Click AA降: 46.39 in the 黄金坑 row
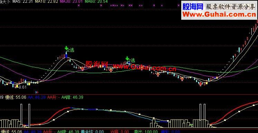Screen dimensions: 258x133 click(x=68, y=132)
